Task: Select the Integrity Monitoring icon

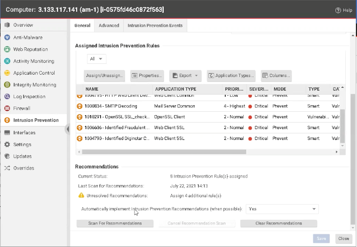Action: tap(7, 85)
